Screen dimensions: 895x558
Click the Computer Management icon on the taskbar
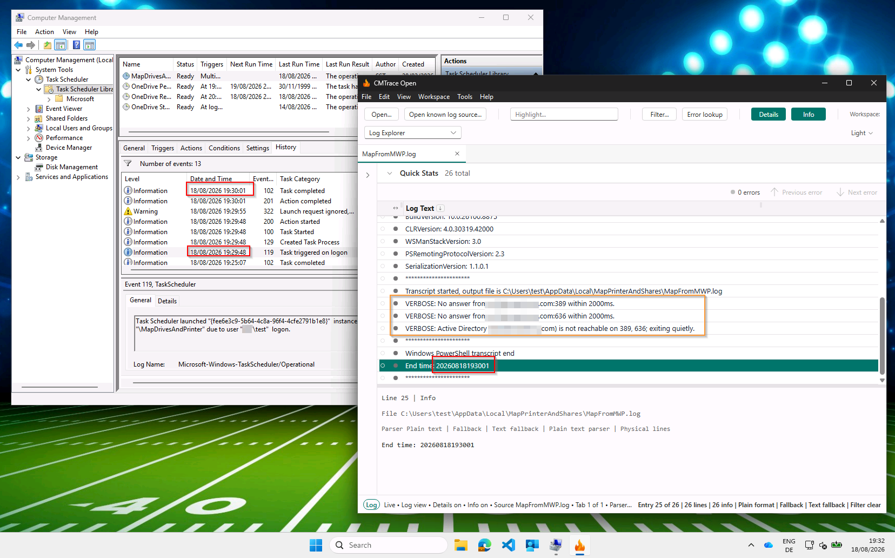pos(556,545)
